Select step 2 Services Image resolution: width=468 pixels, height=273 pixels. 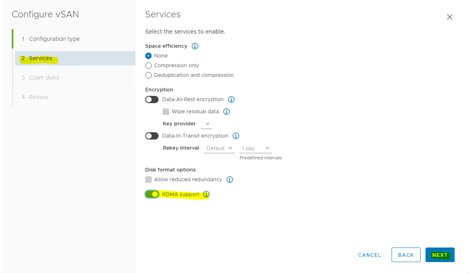[75, 58]
